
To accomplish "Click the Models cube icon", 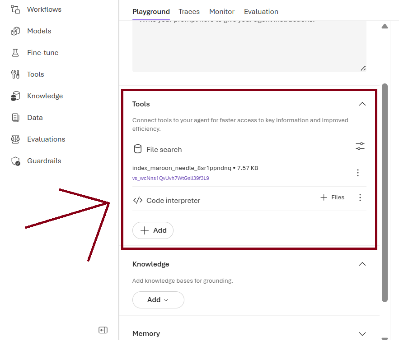I will (15, 31).
